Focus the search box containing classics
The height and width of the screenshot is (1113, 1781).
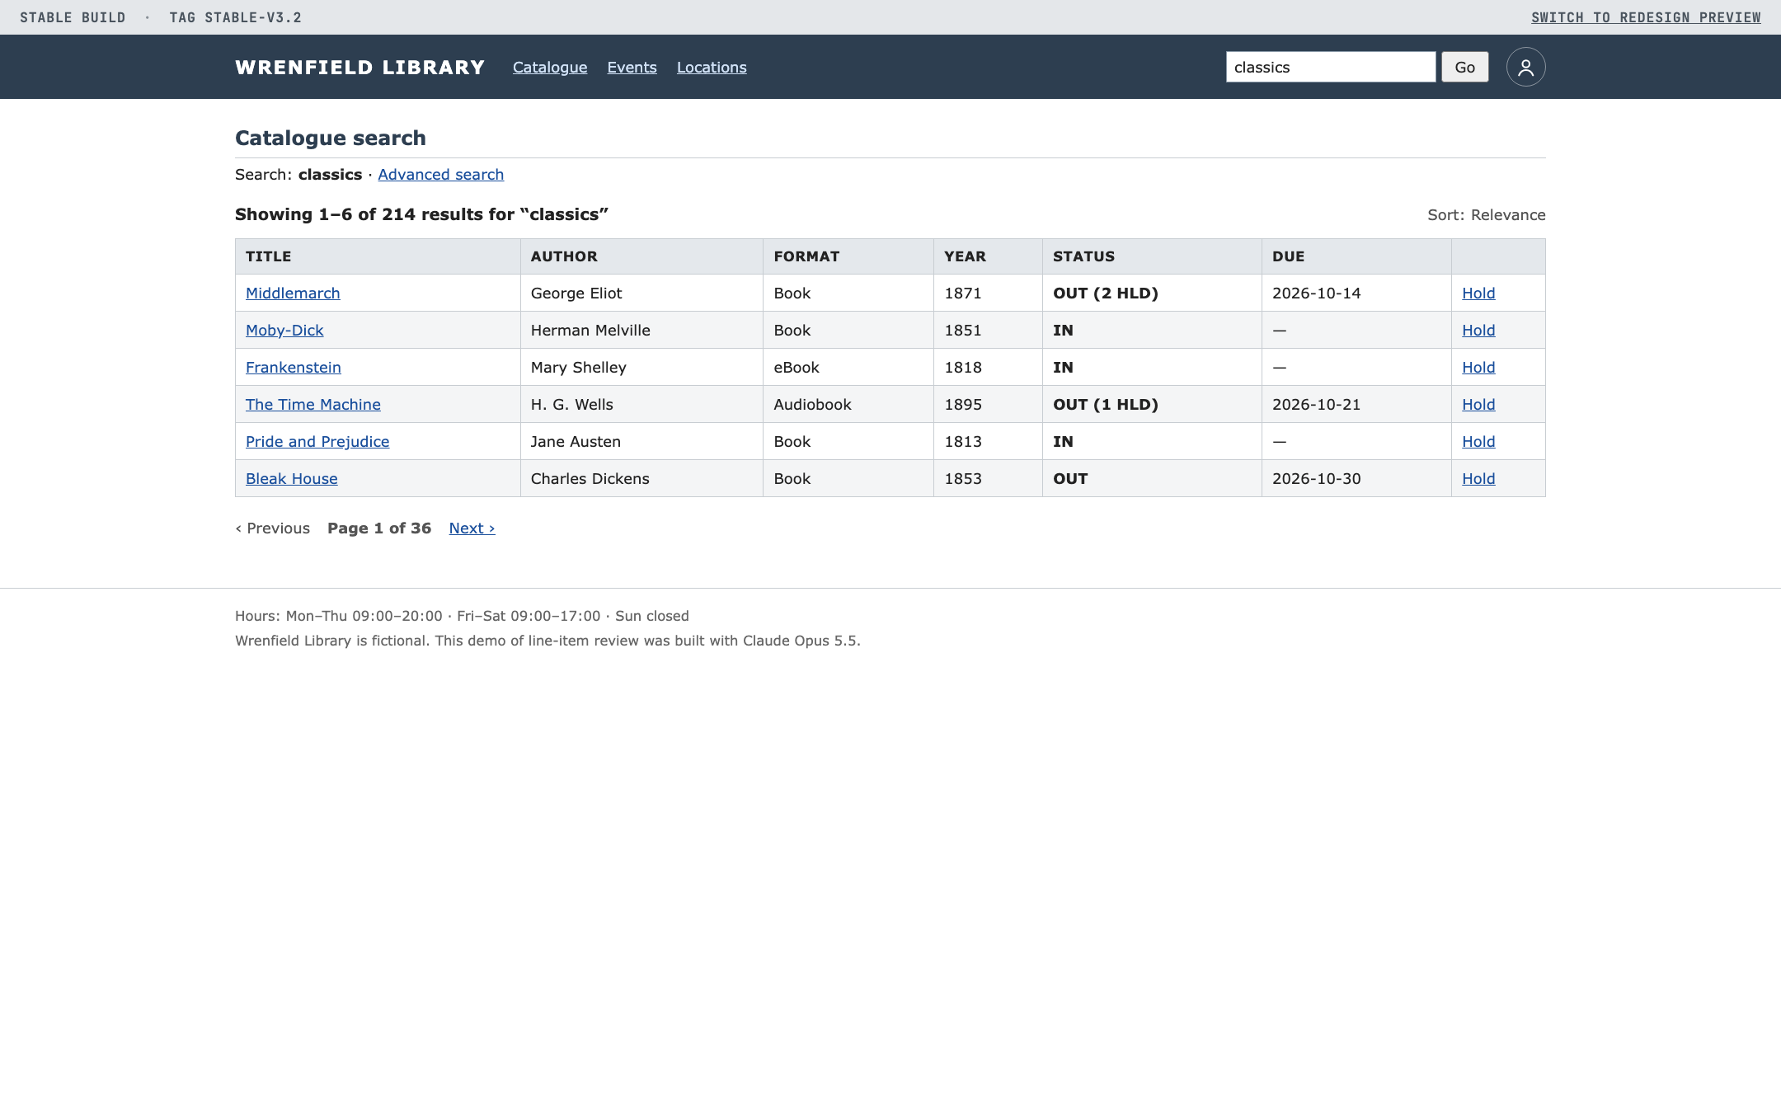point(1331,67)
